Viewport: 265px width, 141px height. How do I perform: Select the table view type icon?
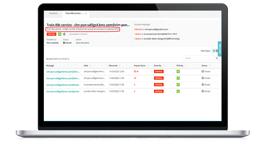[x=214, y=51]
